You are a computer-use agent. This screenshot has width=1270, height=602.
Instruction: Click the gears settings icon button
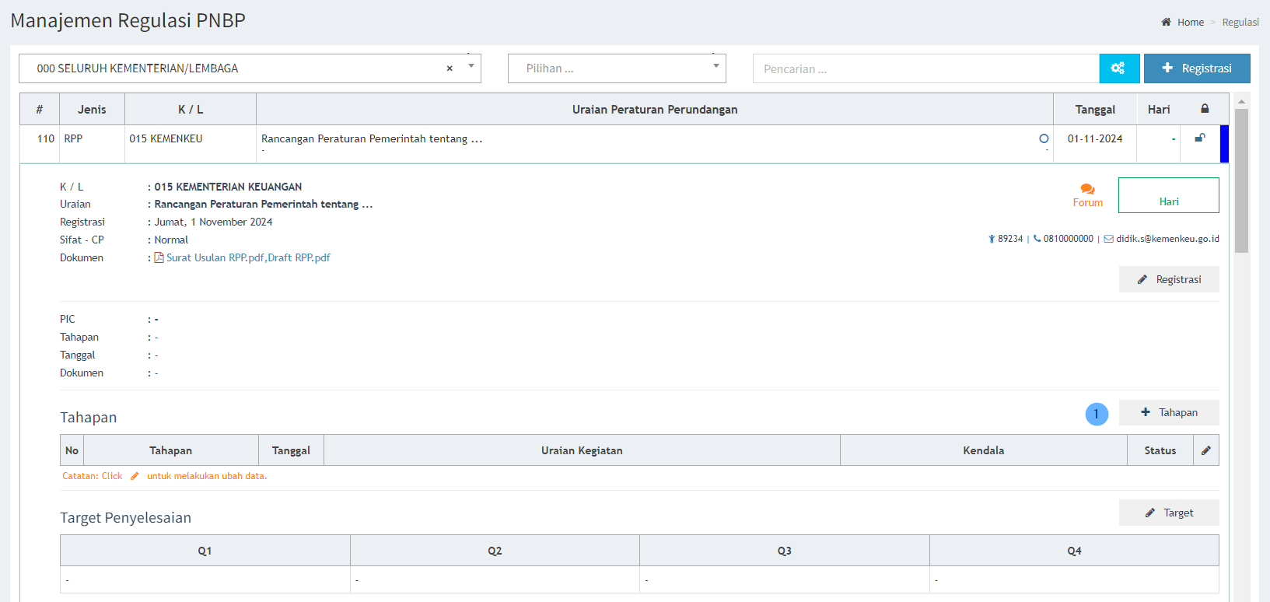pyautogui.click(x=1118, y=68)
